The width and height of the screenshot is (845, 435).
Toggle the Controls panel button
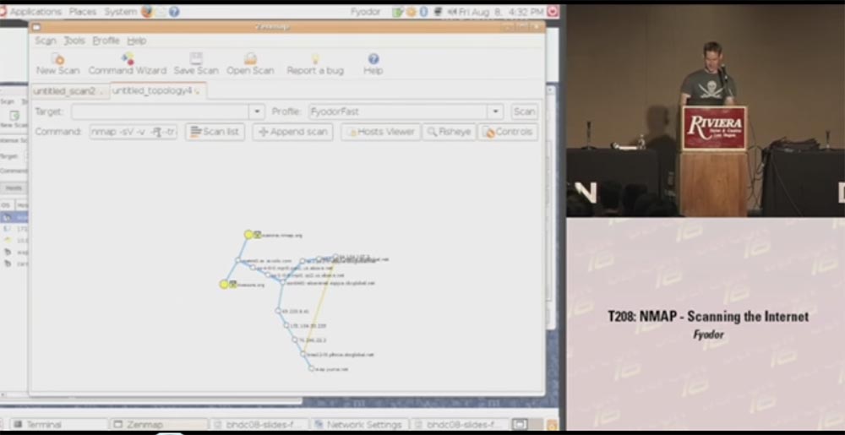pyautogui.click(x=508, y=132)
